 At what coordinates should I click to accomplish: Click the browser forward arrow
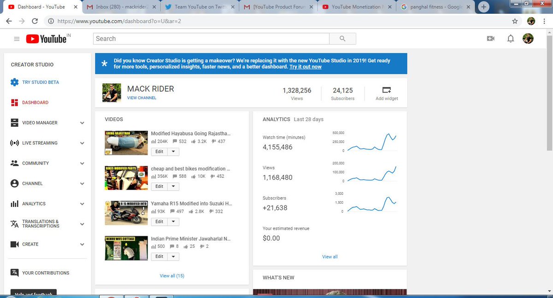tap(22, 21)
